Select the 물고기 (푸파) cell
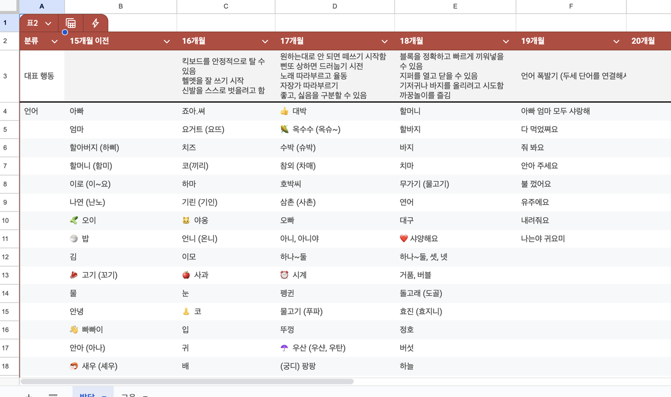671x397 pixels. (x=335, y=312)
